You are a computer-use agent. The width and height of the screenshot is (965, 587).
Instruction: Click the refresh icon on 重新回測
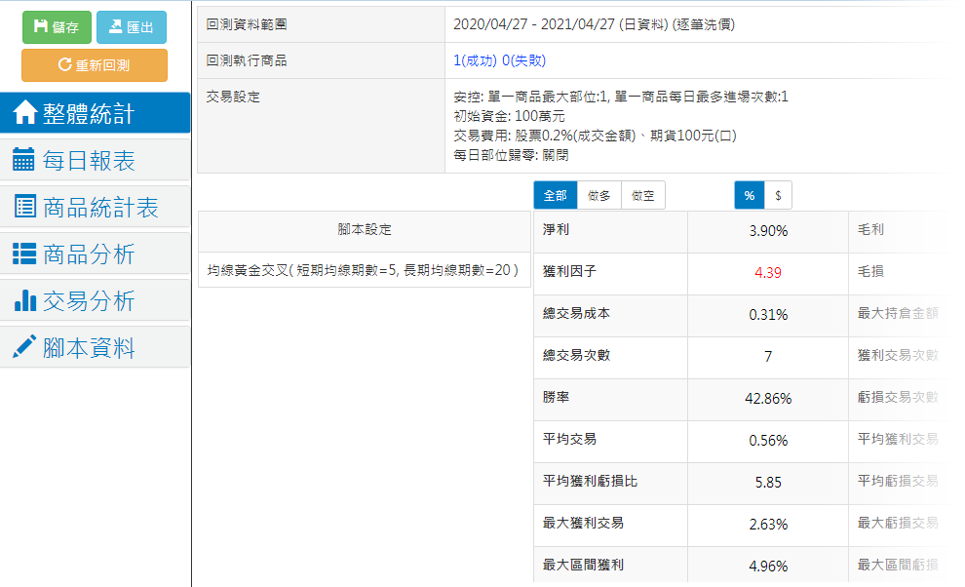[65, 65]
